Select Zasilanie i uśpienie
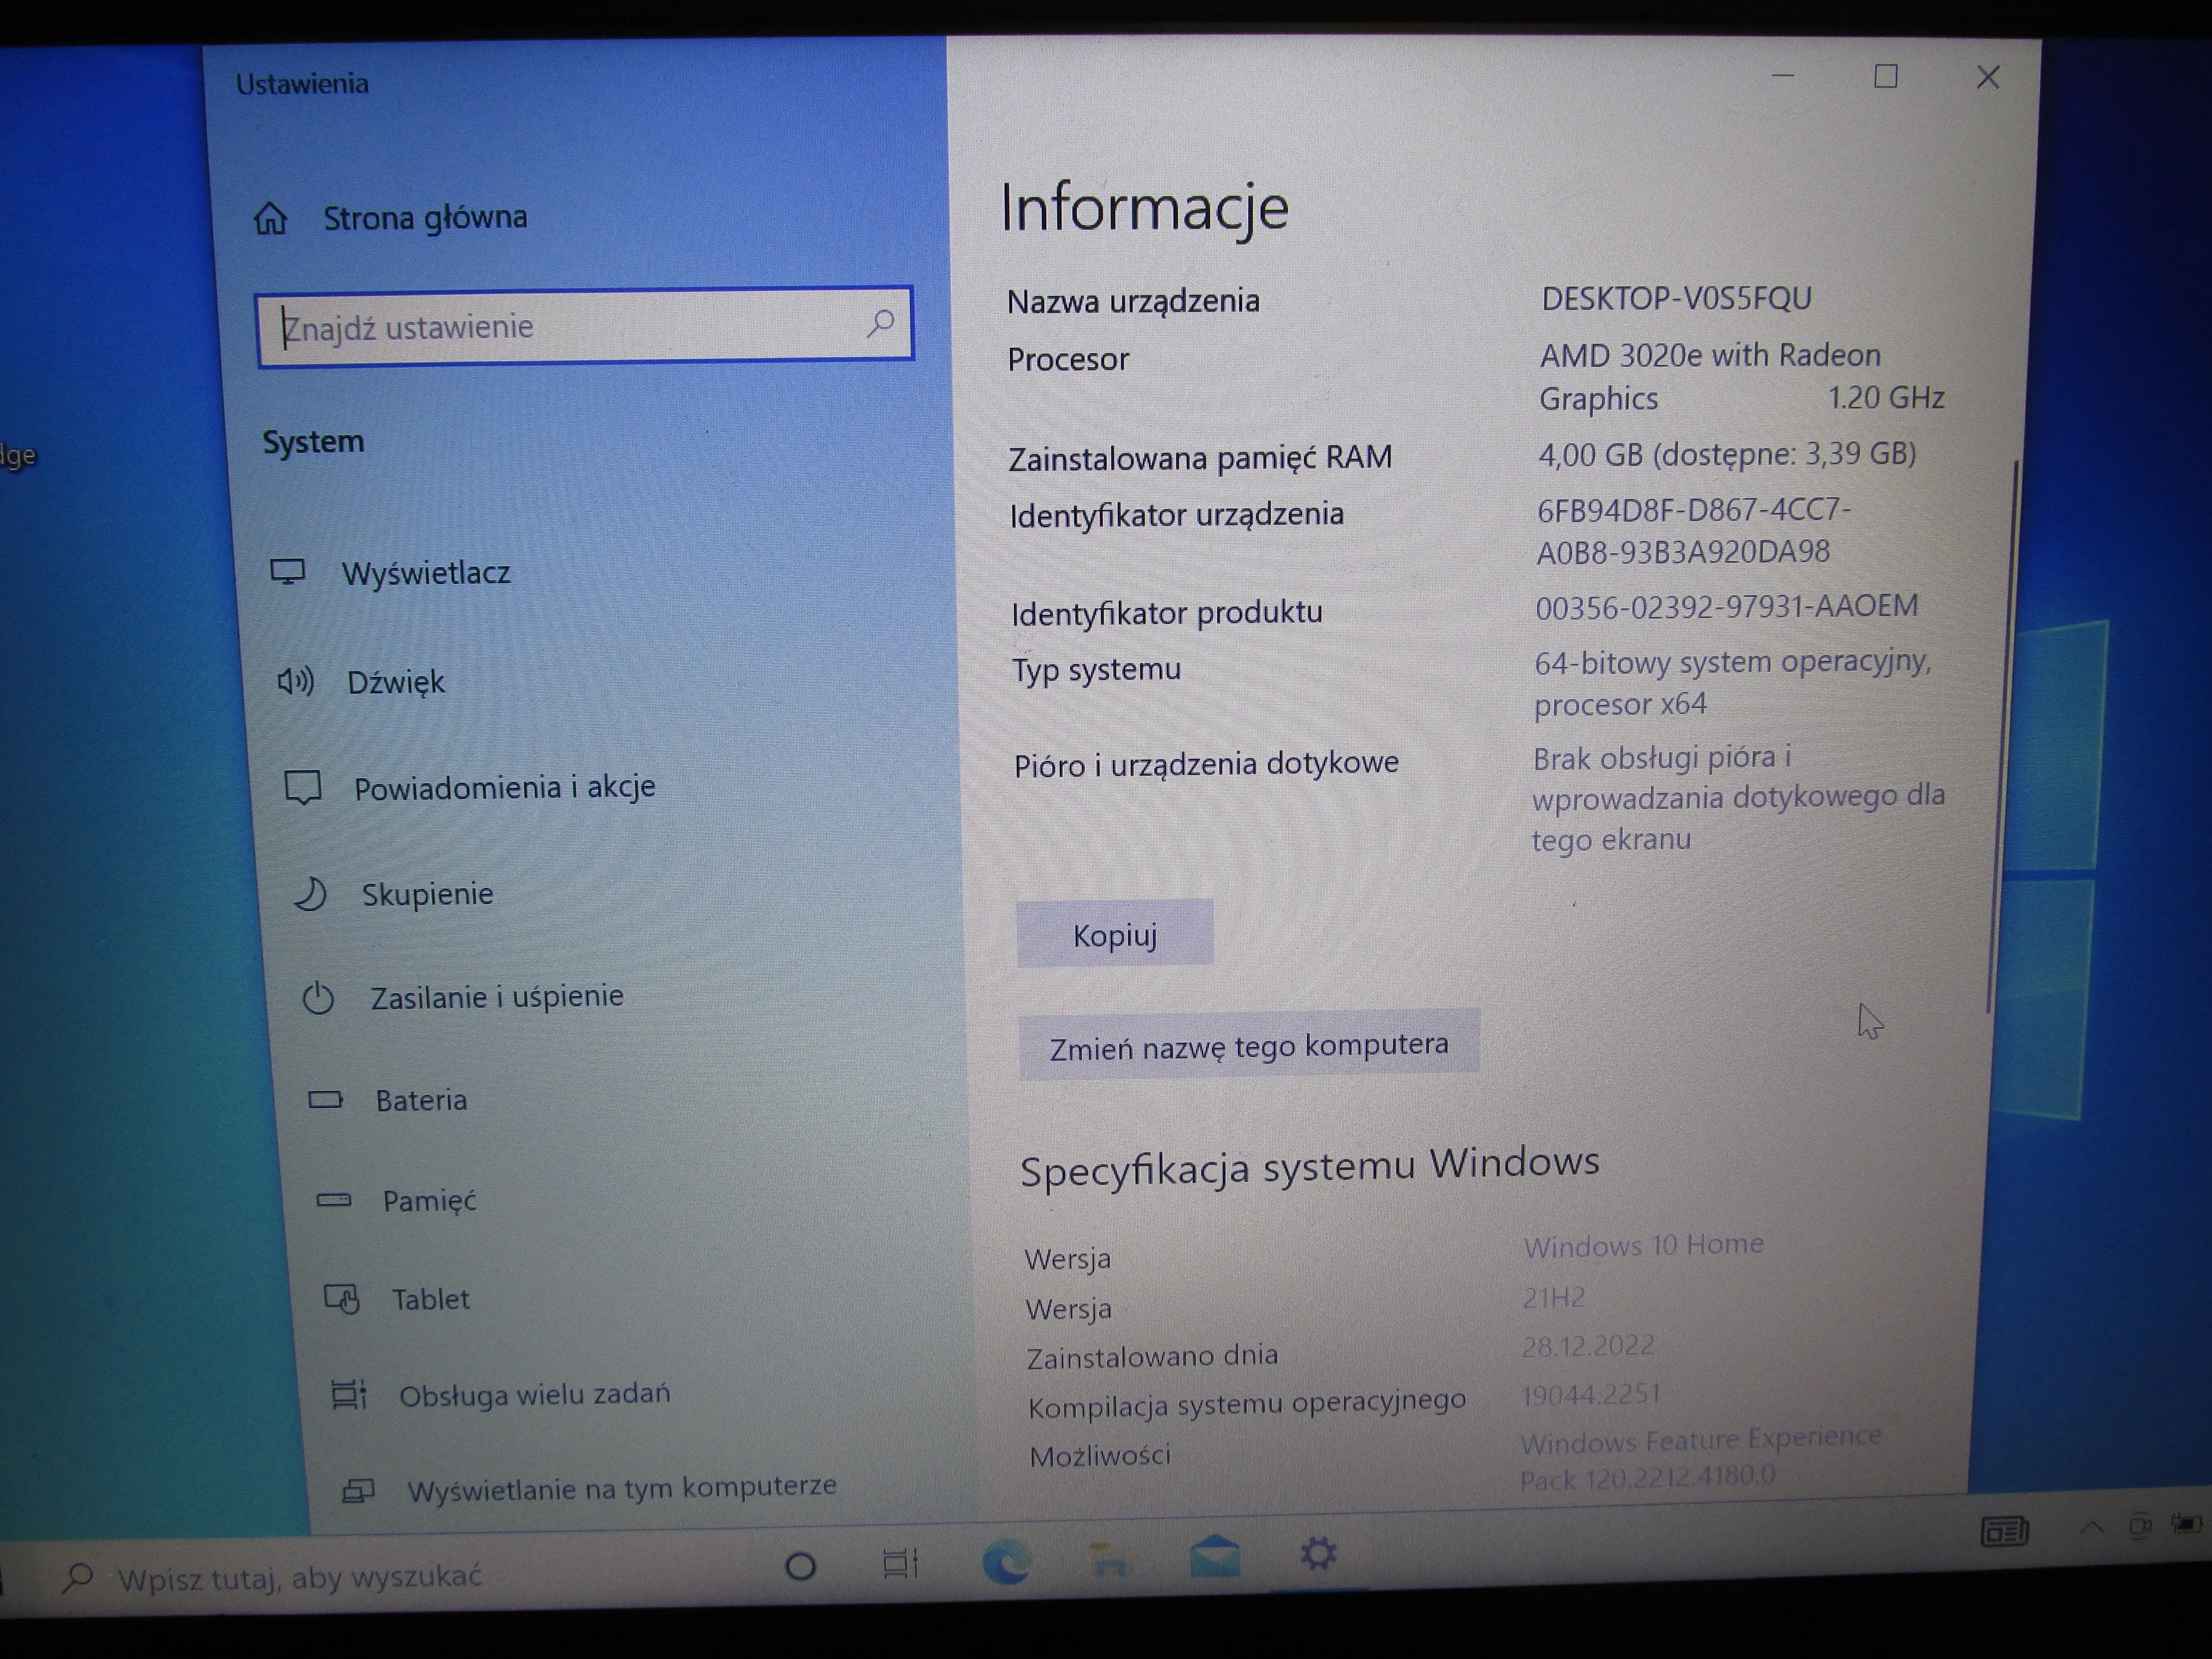 click(497, 997)
